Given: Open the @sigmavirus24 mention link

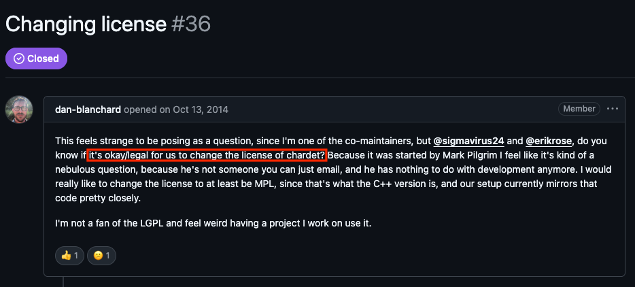Looking at the screenshot, I should pyautogui.click(x=468, y=141).
